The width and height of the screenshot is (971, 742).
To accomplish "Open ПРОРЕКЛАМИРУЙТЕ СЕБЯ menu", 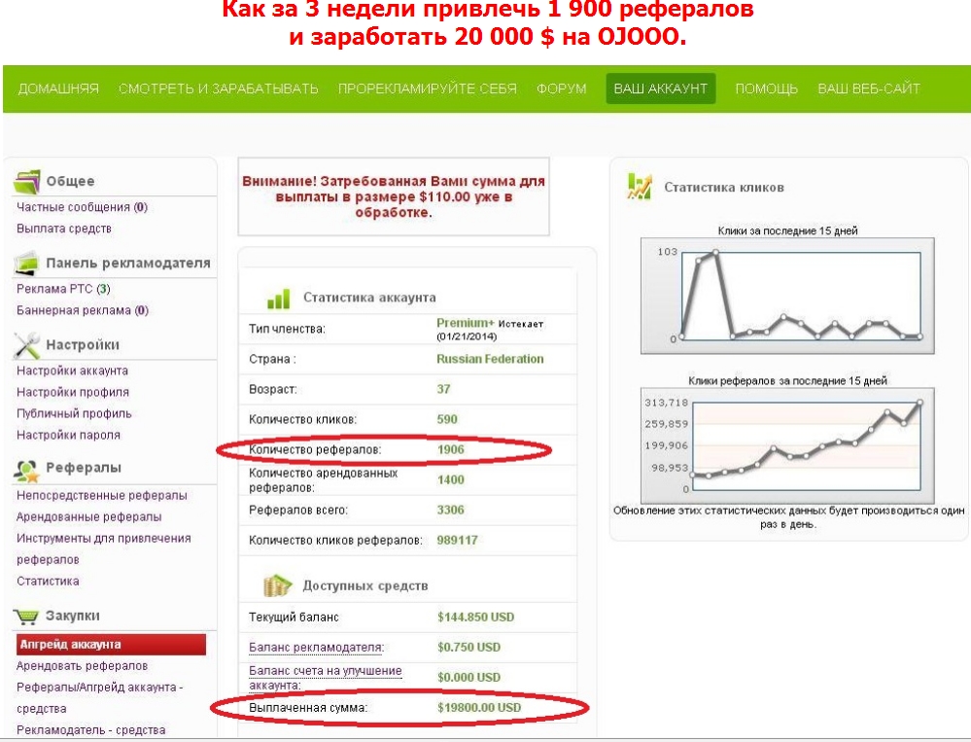I will click(x=428, y=88).
